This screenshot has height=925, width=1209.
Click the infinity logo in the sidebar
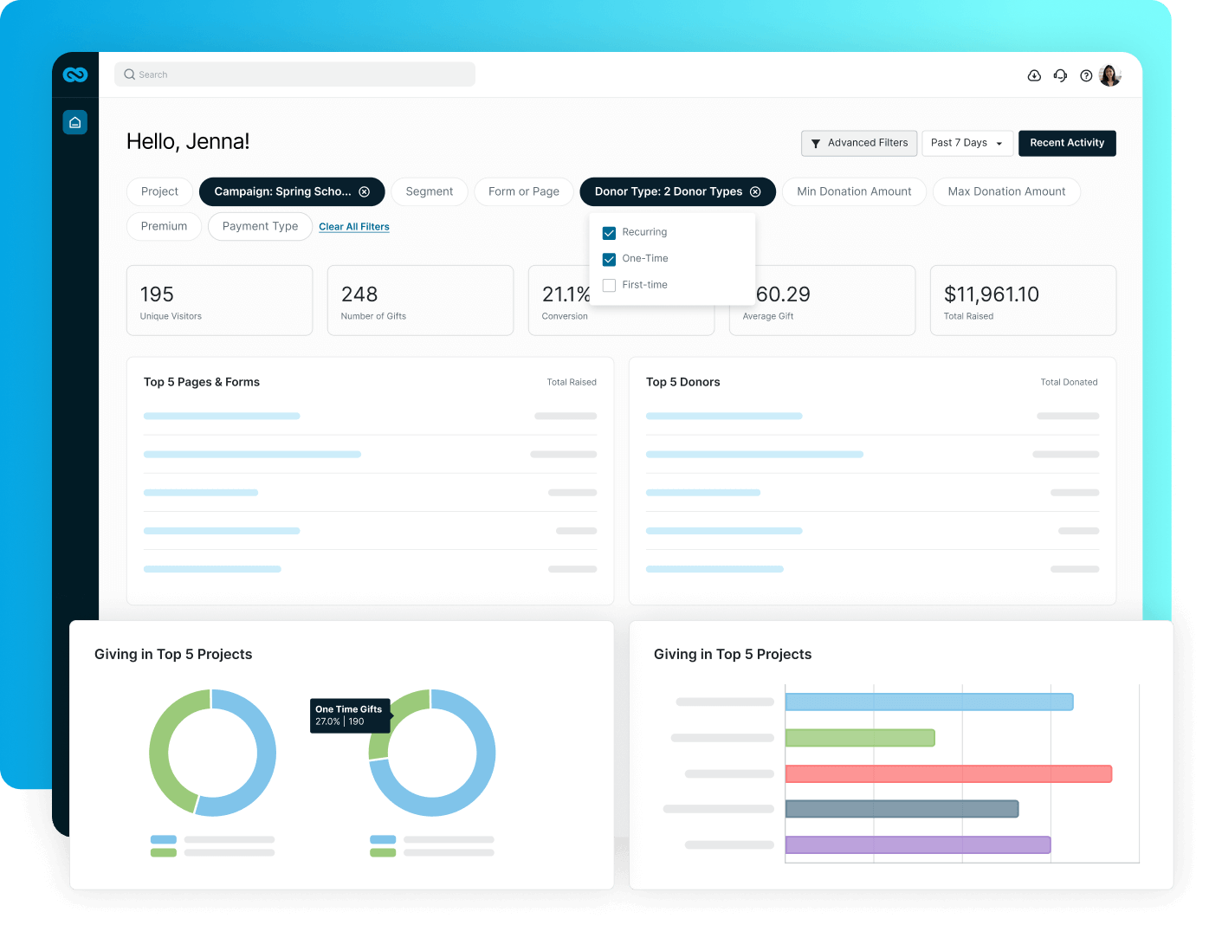(x=75, y=75)
